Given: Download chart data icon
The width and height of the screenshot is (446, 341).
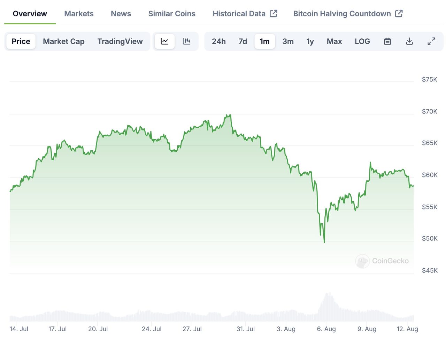Looking at the screenshot, I should [409, 41].
